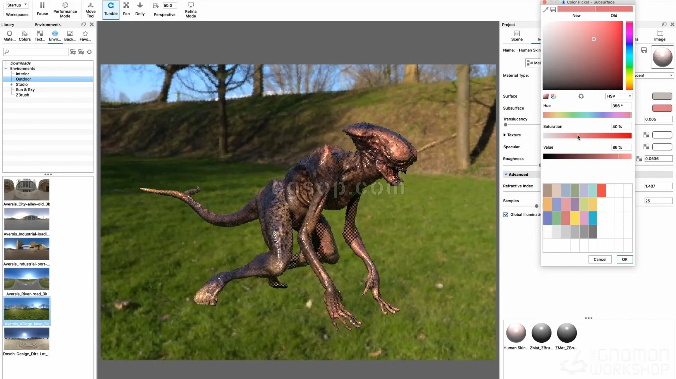Select the Aversis_River-road_3k environment thumbnail

(27, 279)
